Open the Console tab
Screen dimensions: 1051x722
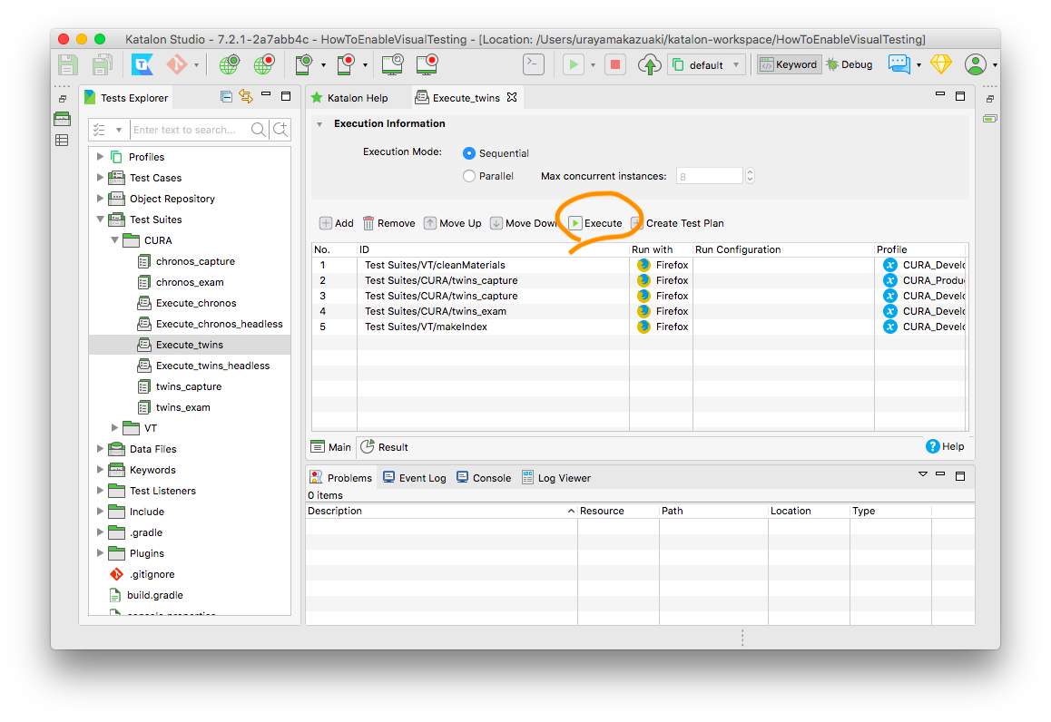pos(483,477)
